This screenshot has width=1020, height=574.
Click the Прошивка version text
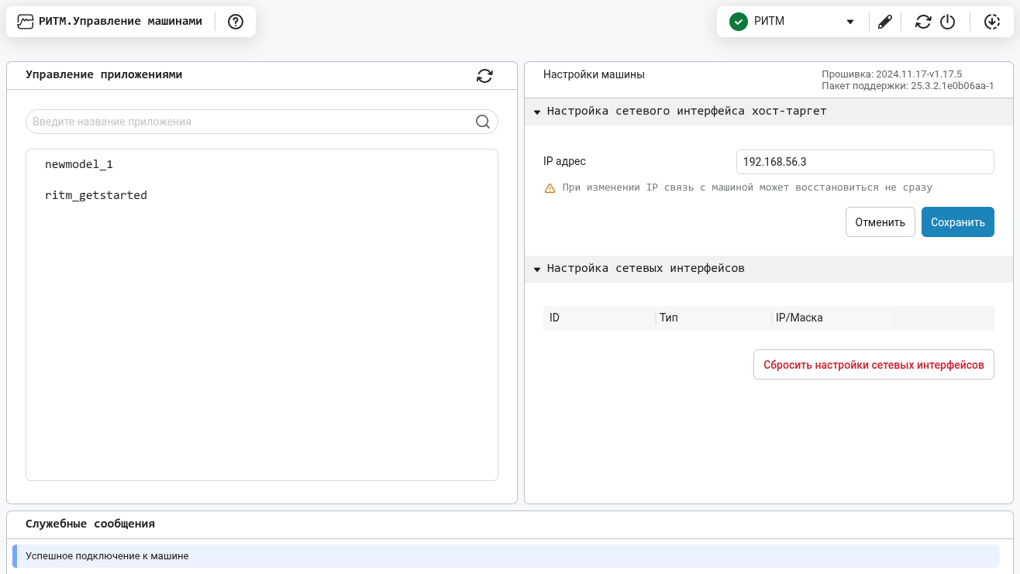[x=891, y=74]
